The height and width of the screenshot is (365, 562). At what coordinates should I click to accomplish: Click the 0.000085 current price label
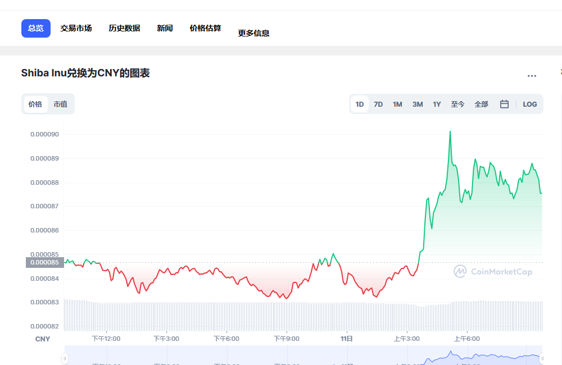[45, 263]
